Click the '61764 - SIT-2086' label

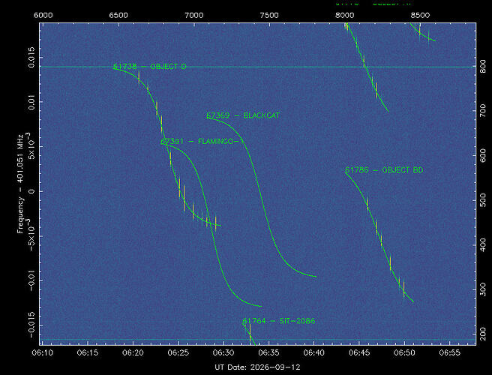point(279,321)
